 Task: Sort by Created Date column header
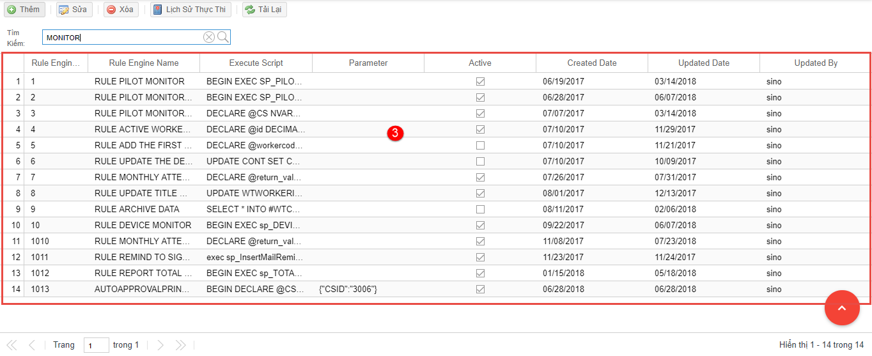(x=592, y=63)
